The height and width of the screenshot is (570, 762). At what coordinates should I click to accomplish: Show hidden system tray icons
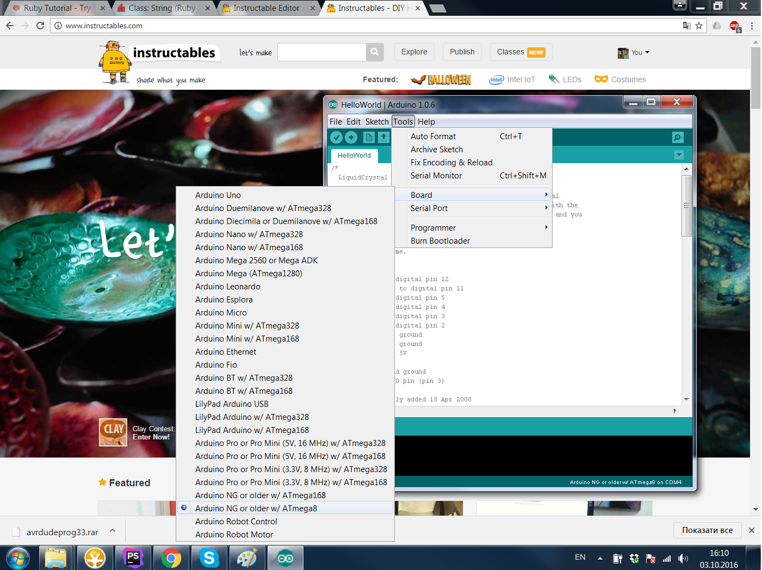point(600,558)
